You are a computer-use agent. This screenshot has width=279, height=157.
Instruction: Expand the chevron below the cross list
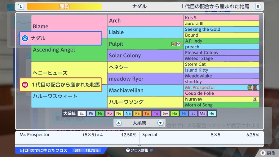[x=139, y=146]
